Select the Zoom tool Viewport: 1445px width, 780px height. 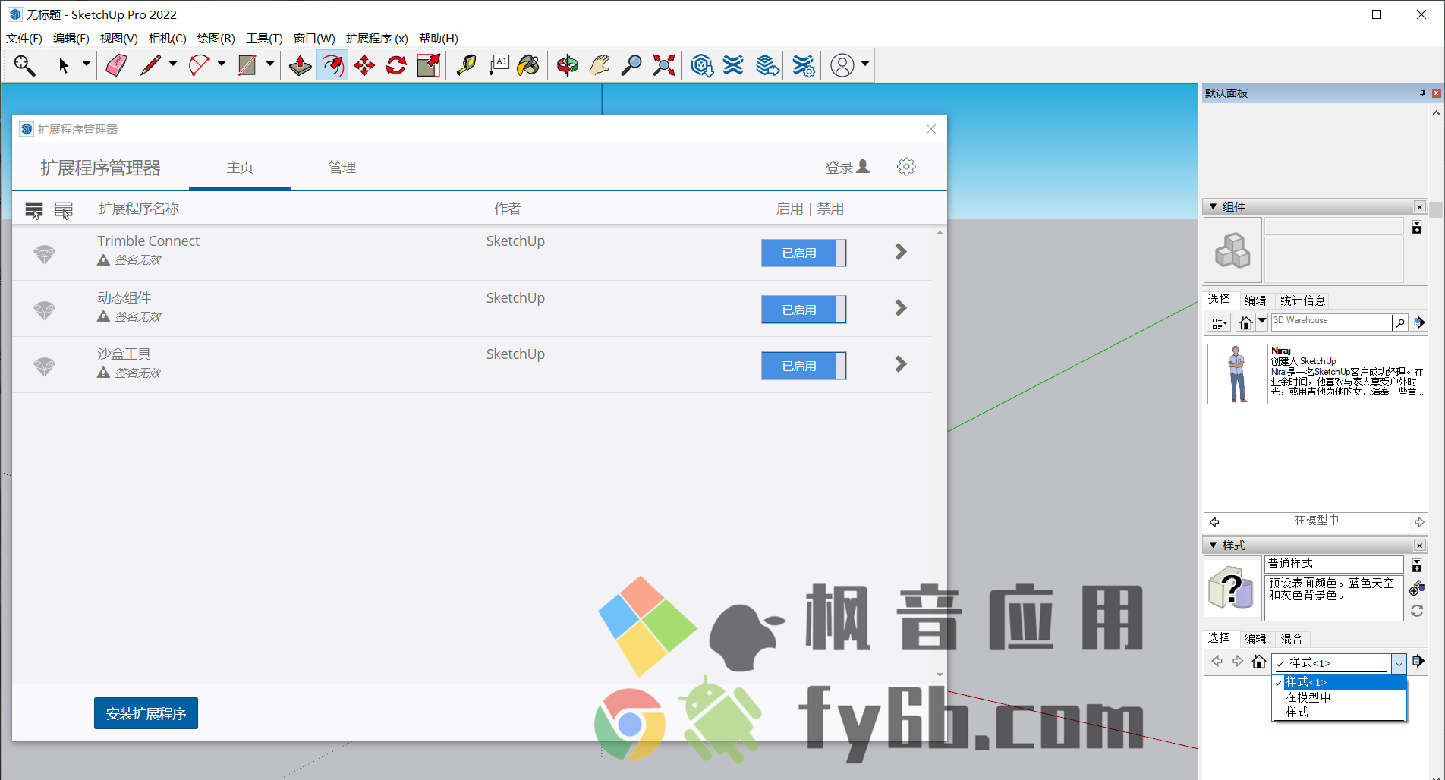coord(631,65)
